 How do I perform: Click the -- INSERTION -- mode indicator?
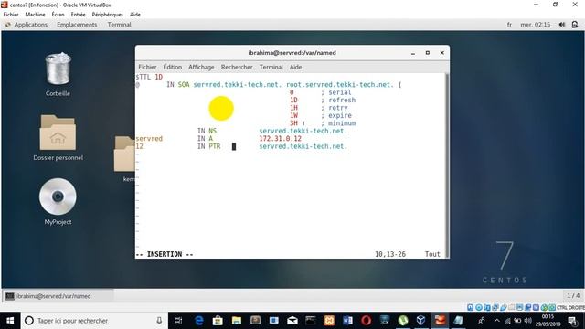pos(165,254)
